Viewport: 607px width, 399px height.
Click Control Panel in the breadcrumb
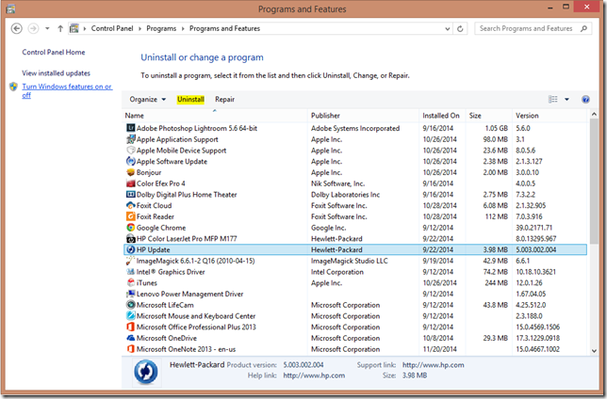[112, 28]
